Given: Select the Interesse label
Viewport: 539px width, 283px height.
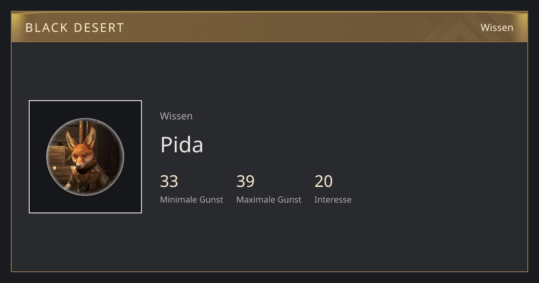Looking at the screenshot, I should (333, 199).
